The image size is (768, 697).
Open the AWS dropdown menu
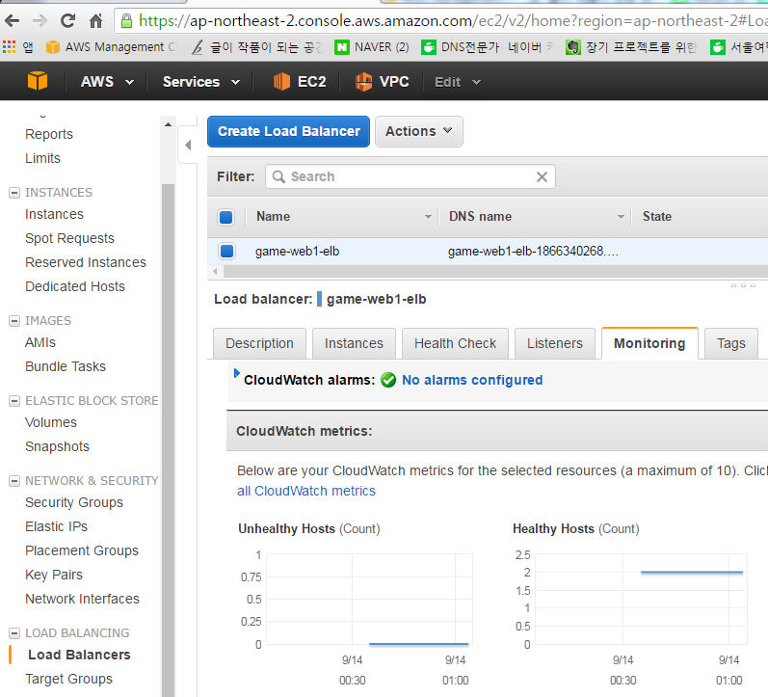(107, 81)
